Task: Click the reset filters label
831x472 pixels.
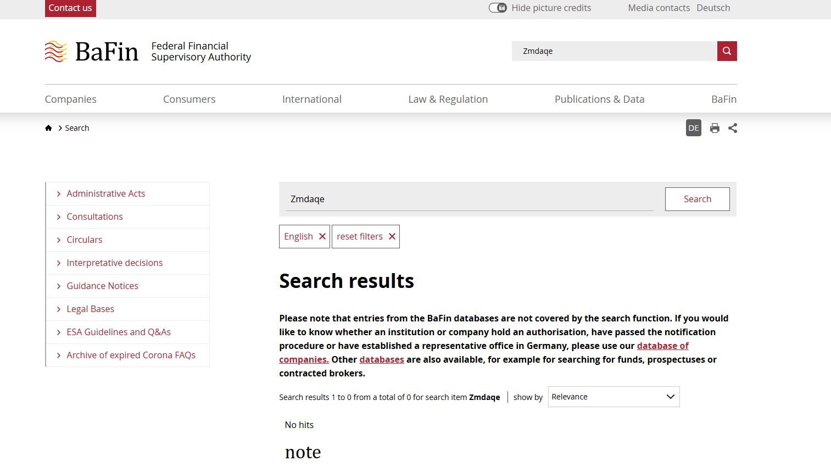Action: click(360, 236)
